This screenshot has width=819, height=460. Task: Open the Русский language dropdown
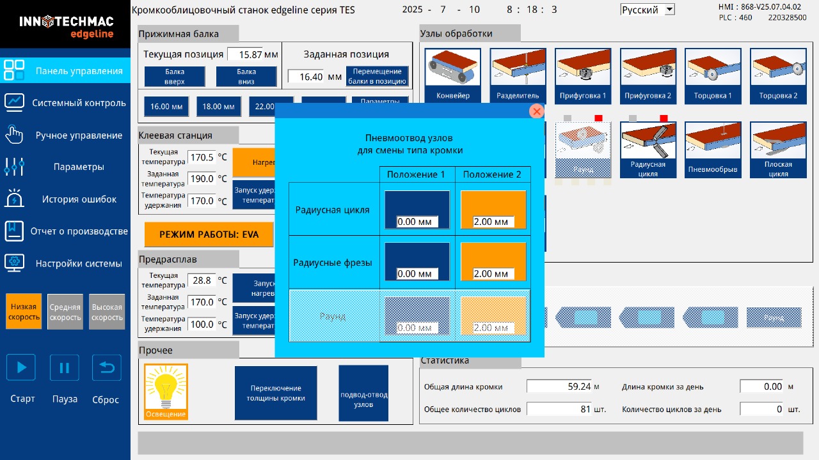[x=648, y=10]
